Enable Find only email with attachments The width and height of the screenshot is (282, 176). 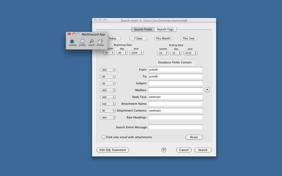104,137
